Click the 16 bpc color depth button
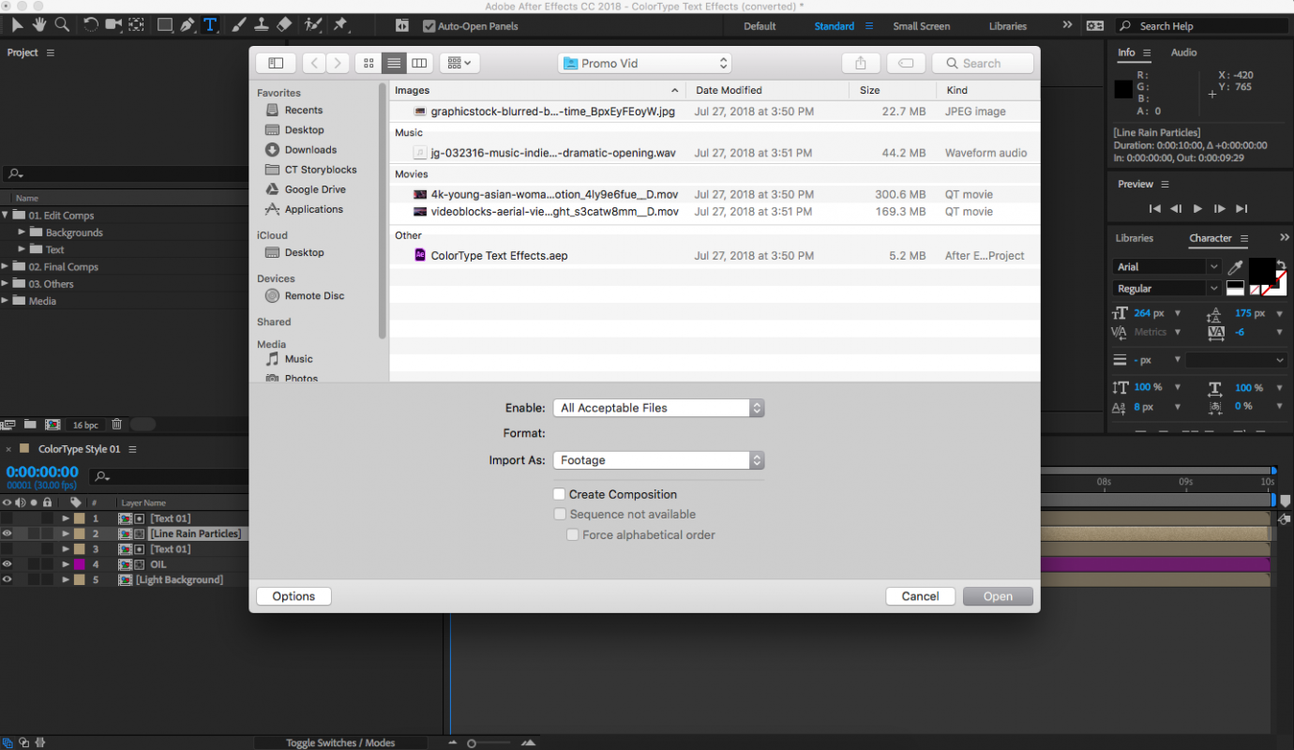The width and height of the screenshot is (1294, 750). (x=85, y=425)
